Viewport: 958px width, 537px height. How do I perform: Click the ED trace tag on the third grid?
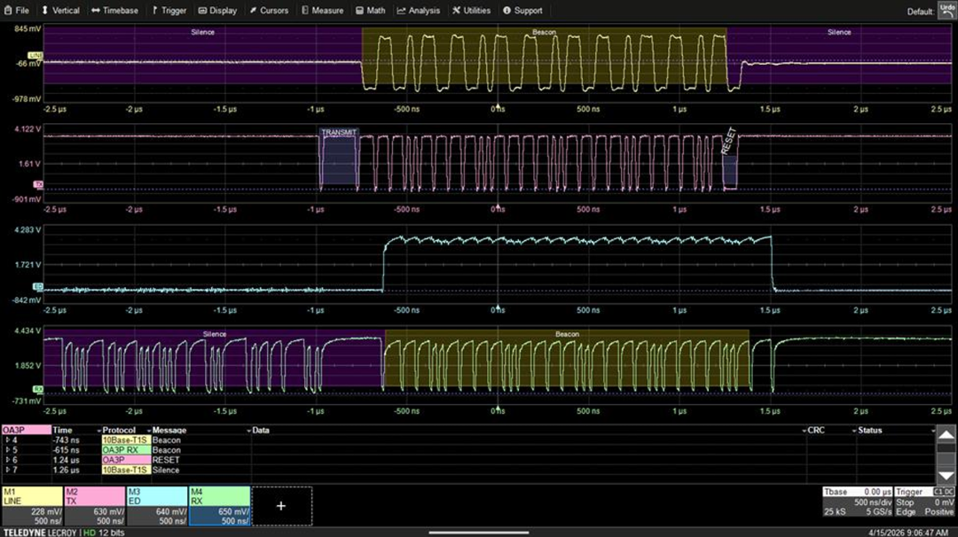pyautogui.click(x=38, y=286)
